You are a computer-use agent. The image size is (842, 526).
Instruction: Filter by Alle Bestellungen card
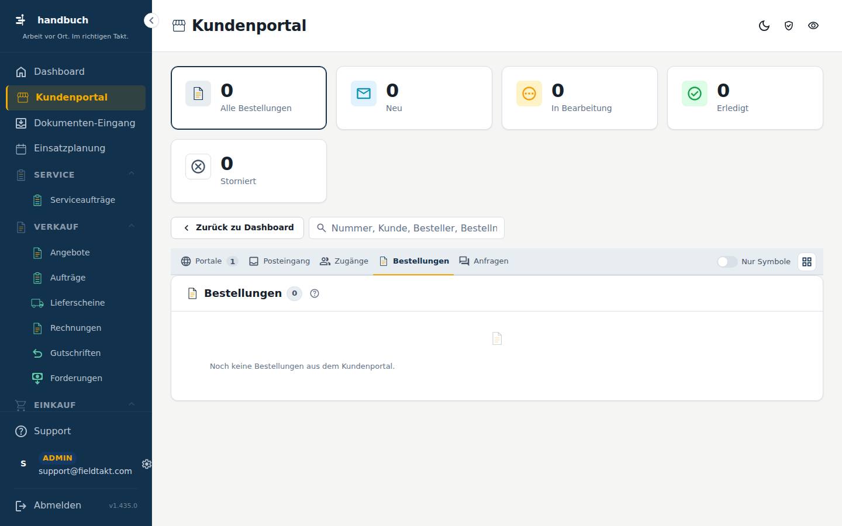(249, 98)
